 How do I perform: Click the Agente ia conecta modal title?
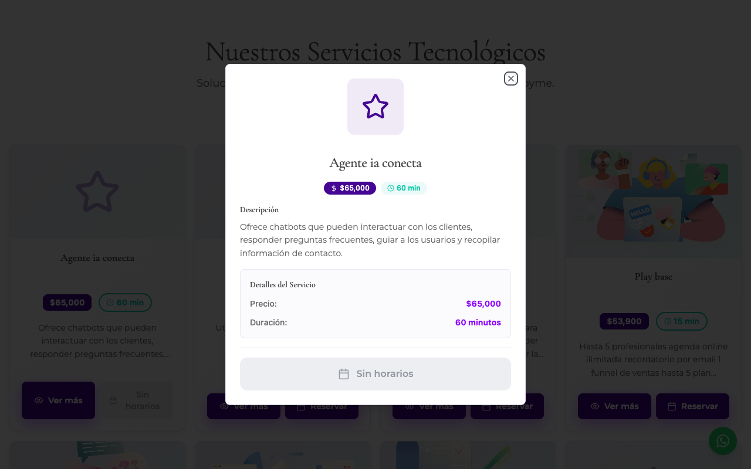coord(375,163)
